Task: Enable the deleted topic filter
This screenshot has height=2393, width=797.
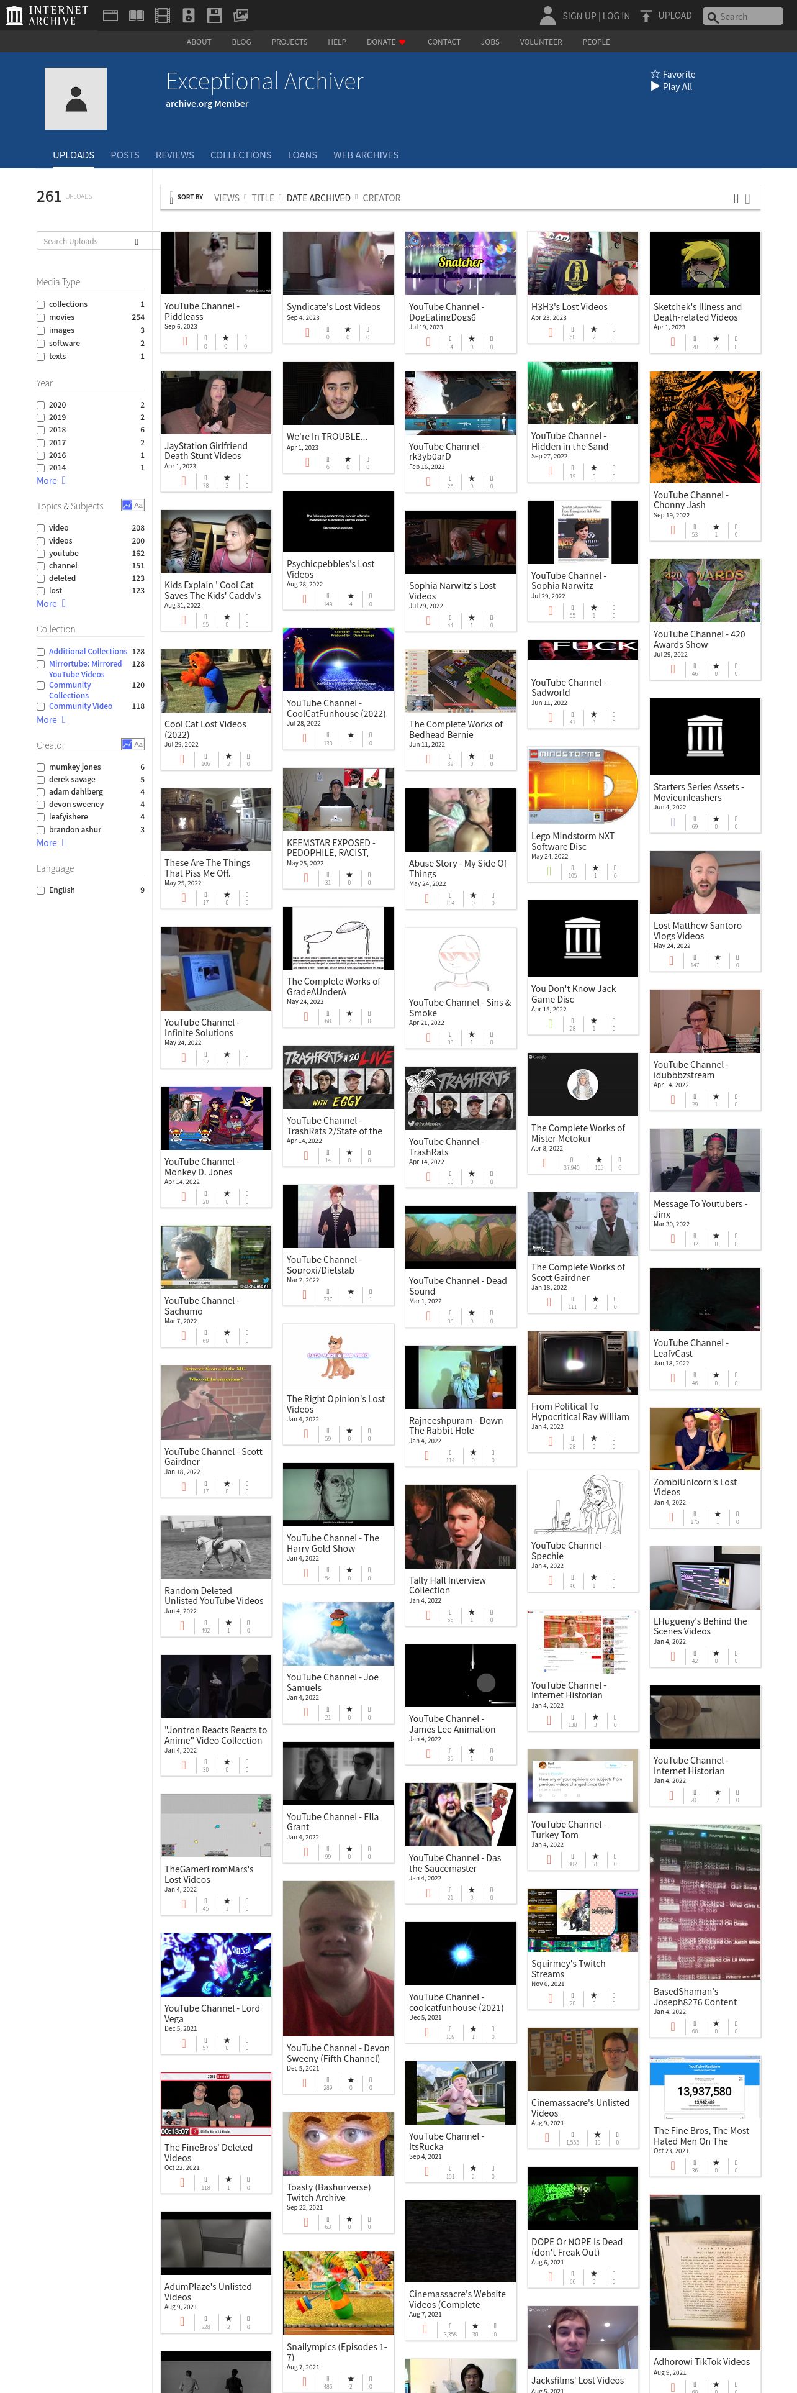Action: pyautogui.click(x=41, y=578)
